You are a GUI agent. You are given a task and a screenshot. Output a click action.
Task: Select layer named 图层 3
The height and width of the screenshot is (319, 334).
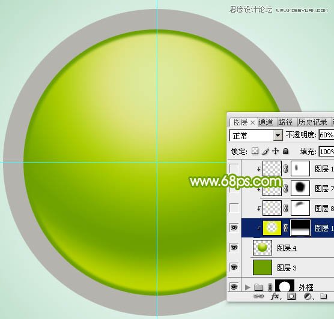coord(287,268)
